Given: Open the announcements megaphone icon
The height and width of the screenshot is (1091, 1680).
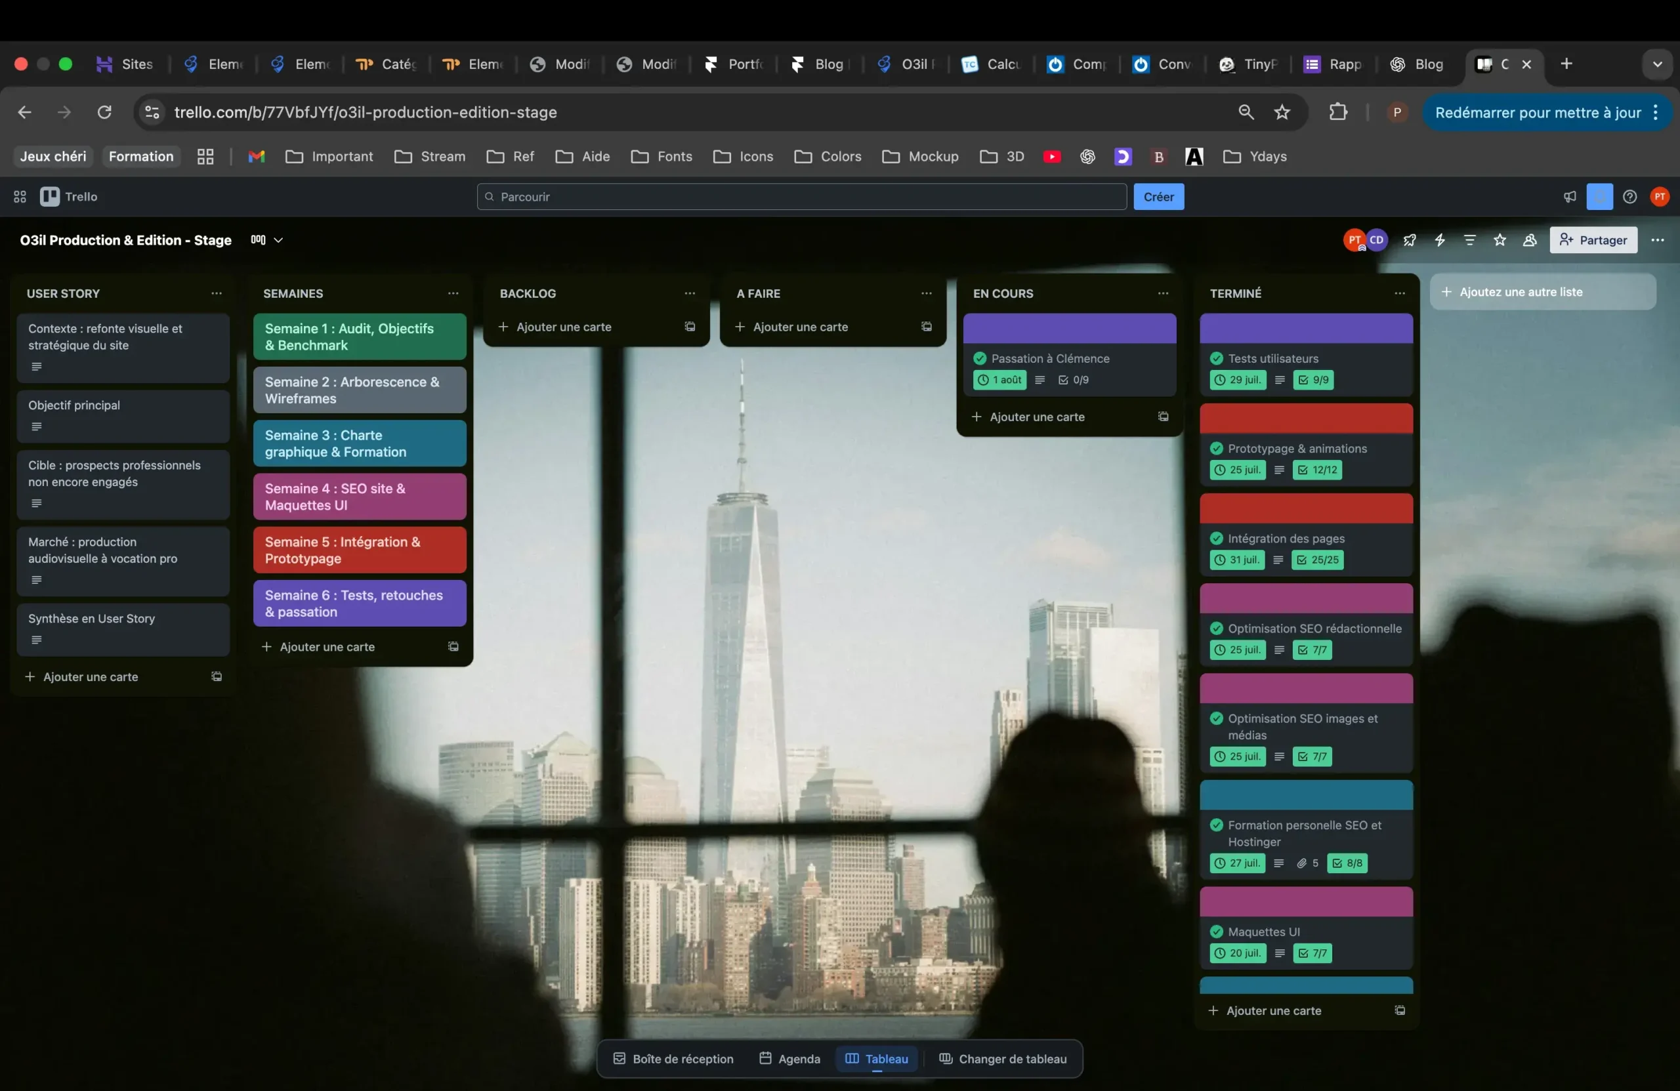Looking at the screenshot, I should (x=1570, y=197).
